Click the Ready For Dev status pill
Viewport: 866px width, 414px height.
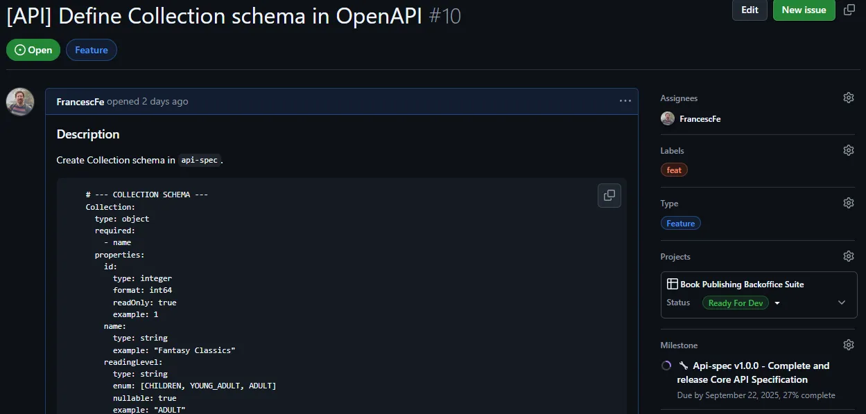click(736, 303)
